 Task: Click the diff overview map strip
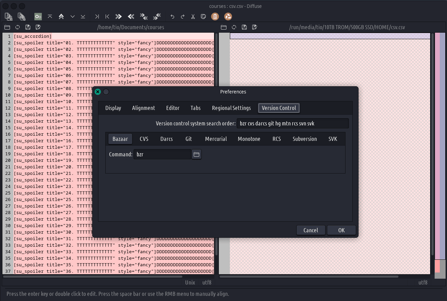tap(440, 156)
